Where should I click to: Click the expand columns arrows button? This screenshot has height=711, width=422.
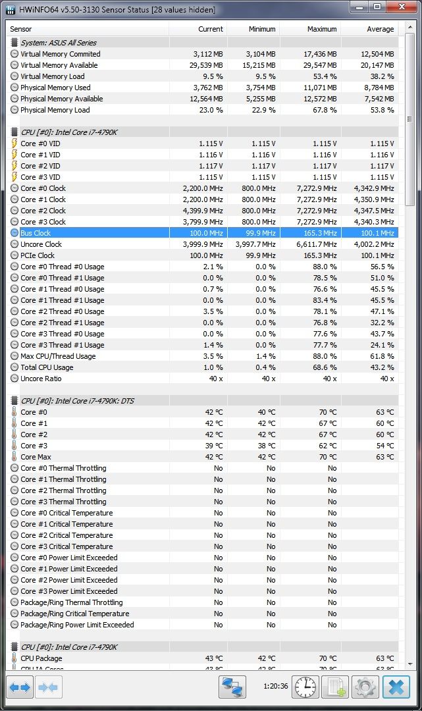(20, 687)
